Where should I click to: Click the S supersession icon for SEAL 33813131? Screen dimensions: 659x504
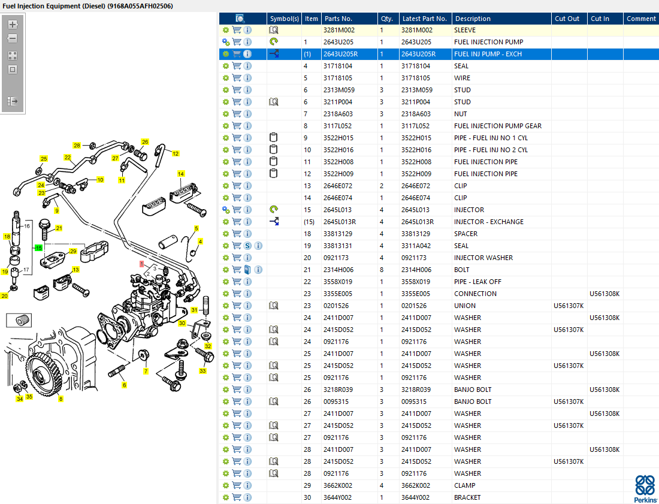[x=247, y=246]
